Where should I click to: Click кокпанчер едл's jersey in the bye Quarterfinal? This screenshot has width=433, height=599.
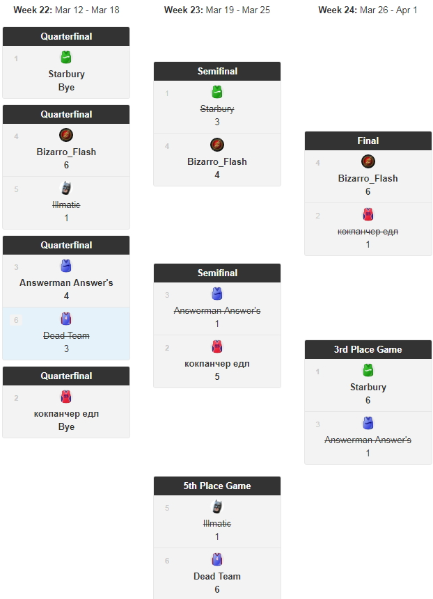tap(66, 397)
